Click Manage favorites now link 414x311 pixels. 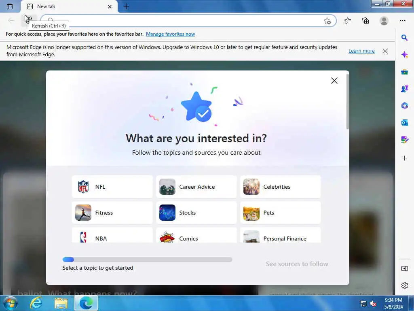(170, 34)
